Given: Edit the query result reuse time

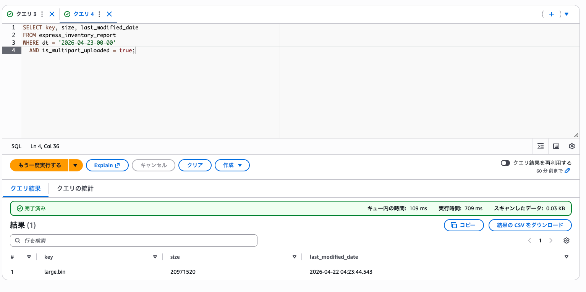Looking at the screenshot, I should tap(567, 171).
